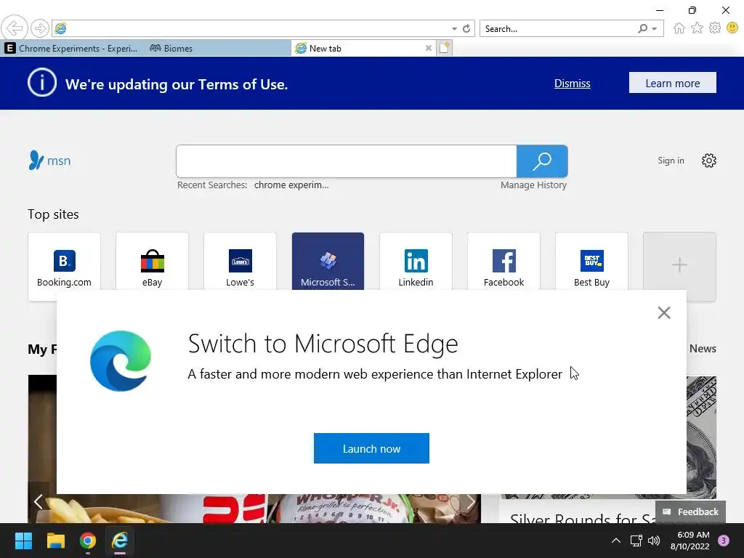Open Favorites star icon
This screenshot has width=744, height=558.
tap(697, 28)
